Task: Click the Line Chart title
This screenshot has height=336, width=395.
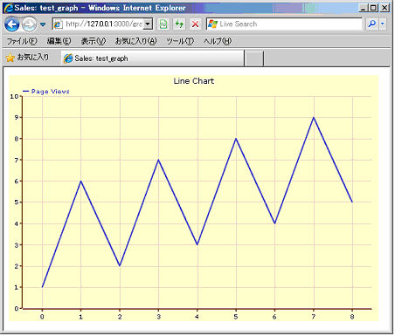Action: tap(194, 81)
